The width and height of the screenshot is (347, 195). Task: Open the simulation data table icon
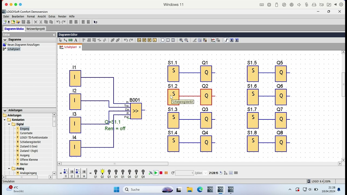tap(231, 173)
